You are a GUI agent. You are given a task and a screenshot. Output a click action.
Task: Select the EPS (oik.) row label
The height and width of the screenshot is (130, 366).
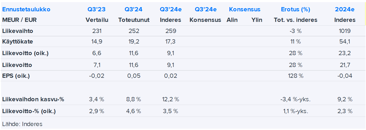pos(16,76)
